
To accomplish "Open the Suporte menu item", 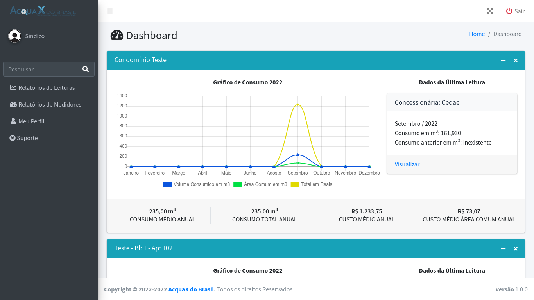I will (27, 138).
